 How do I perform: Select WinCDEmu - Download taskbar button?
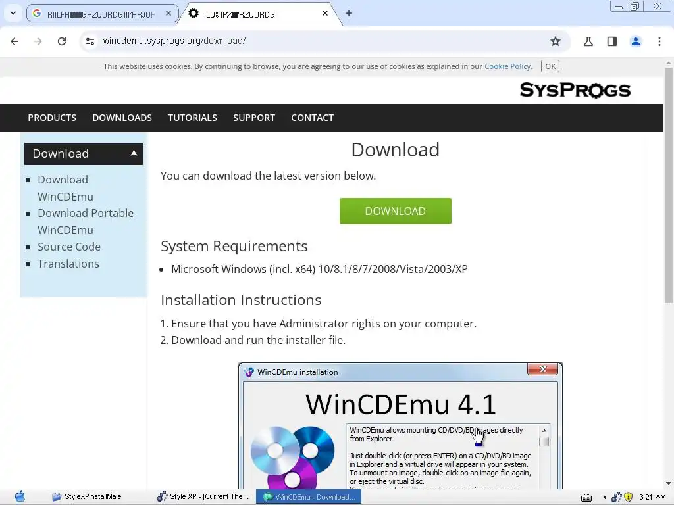pos(309,497)
